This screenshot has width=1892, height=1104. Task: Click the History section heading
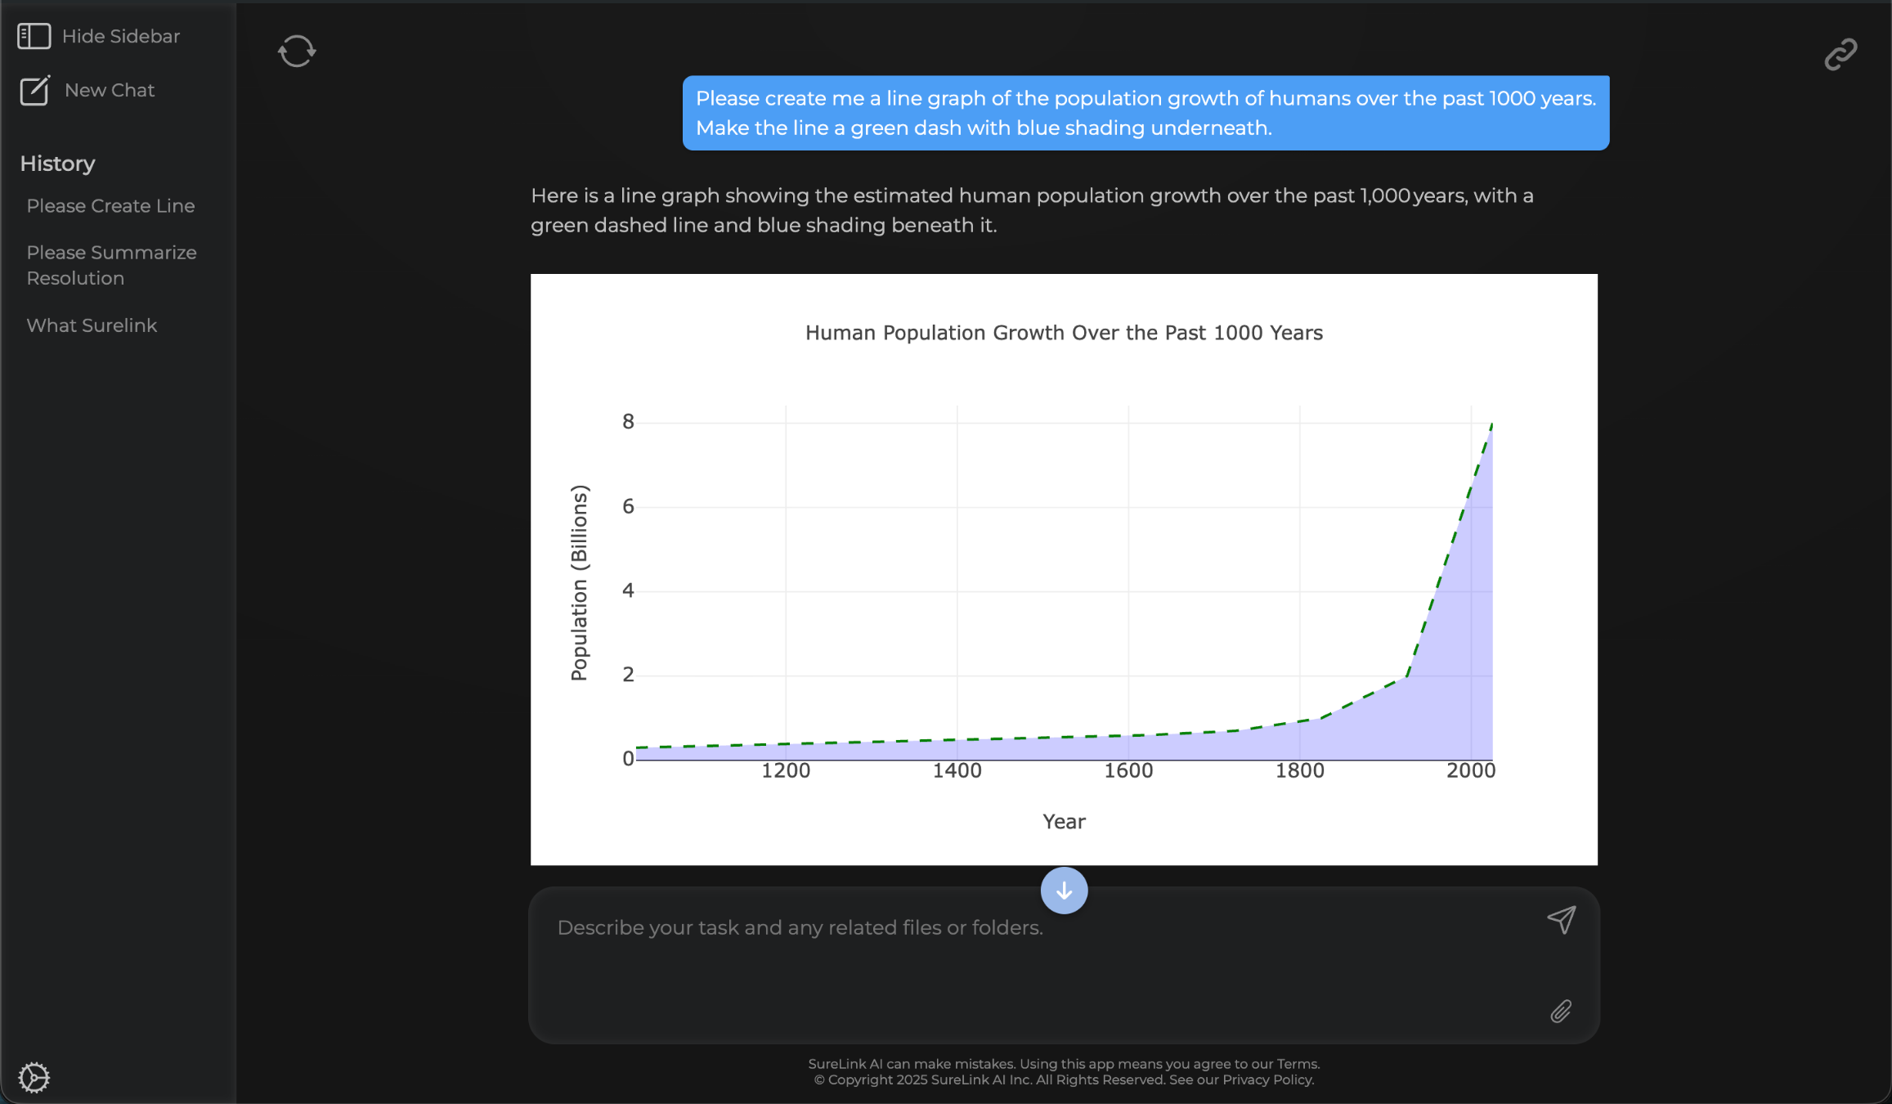(57, 164)
